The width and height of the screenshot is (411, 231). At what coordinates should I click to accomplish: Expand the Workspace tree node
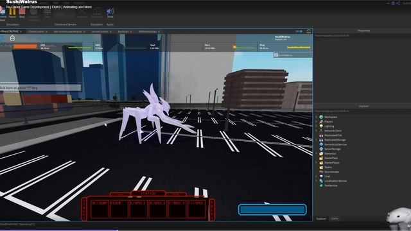317,117
